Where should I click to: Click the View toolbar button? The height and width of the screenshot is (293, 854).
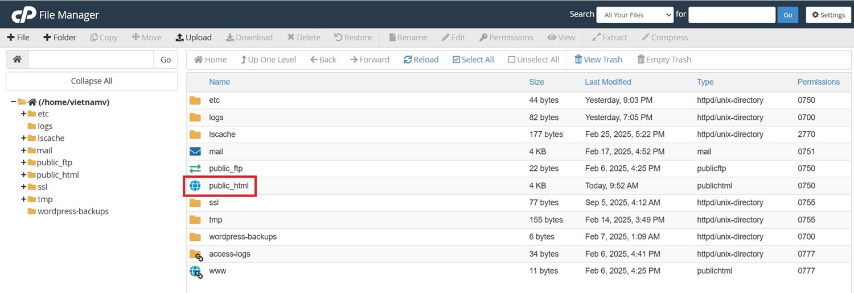coord(561,37)
